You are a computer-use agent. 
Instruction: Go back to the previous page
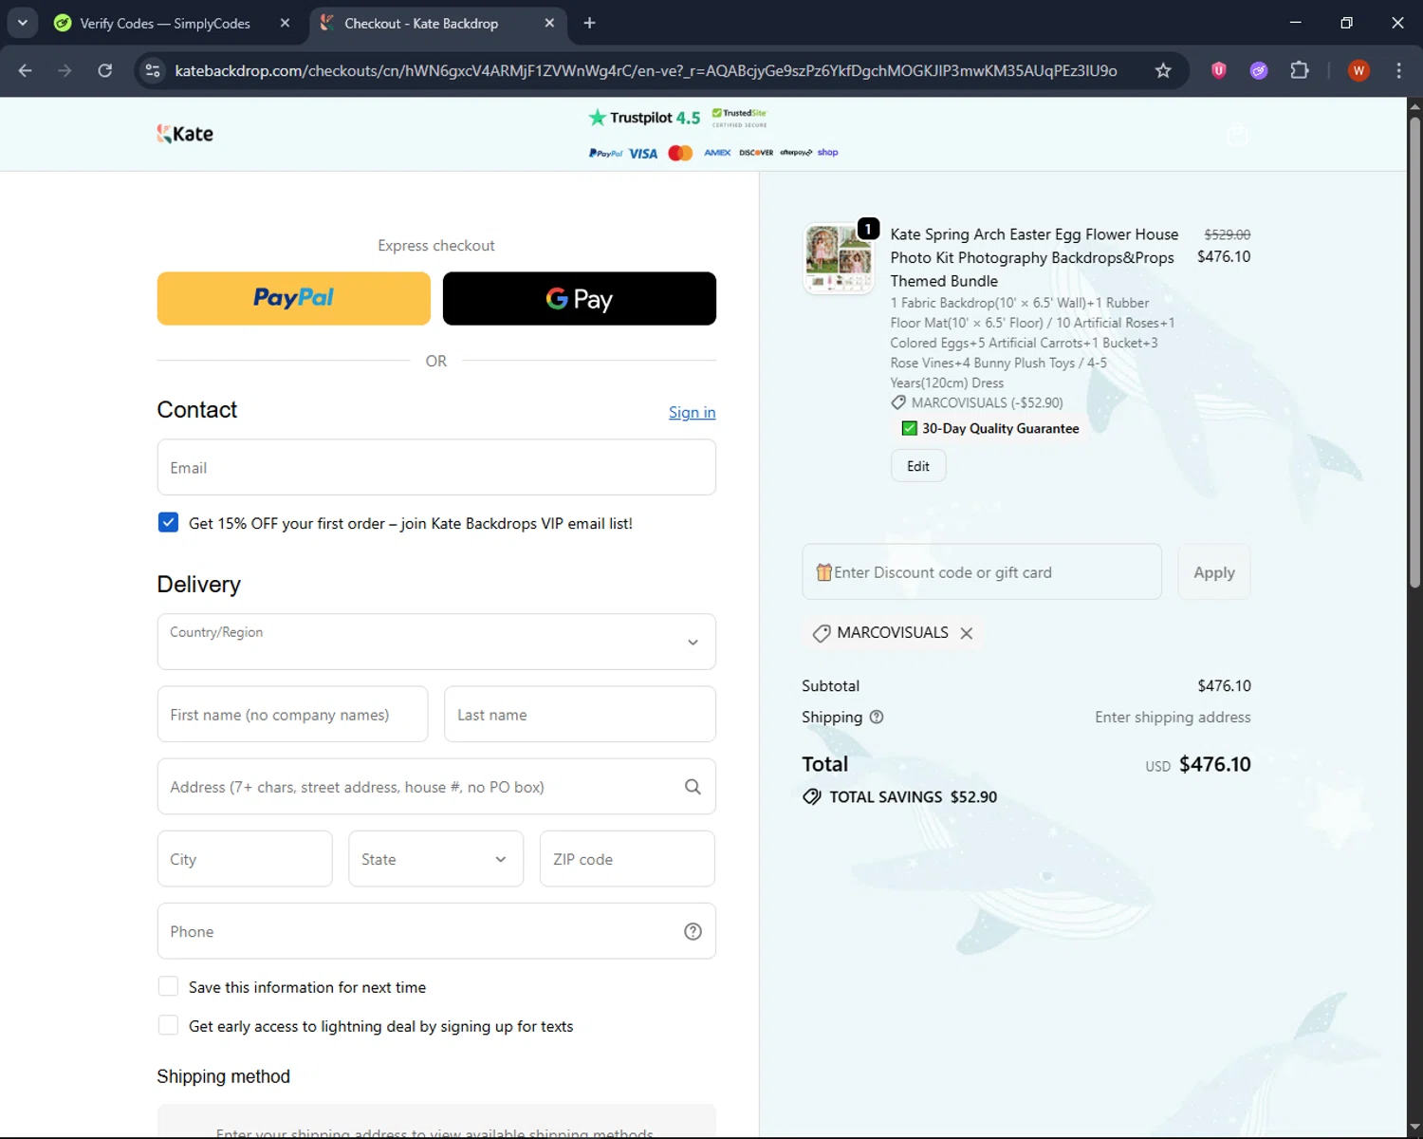[26, 70]
